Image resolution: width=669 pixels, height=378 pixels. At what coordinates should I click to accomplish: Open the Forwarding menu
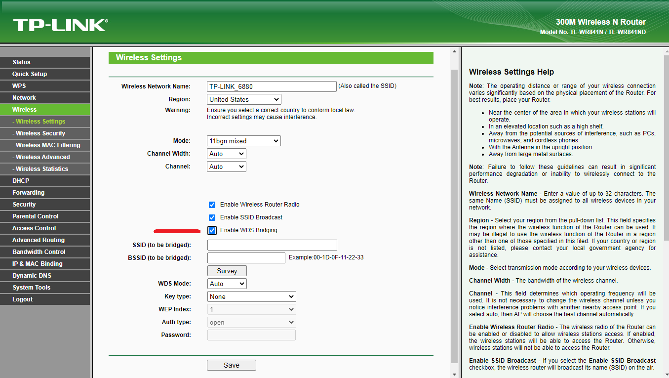point(45,193)
